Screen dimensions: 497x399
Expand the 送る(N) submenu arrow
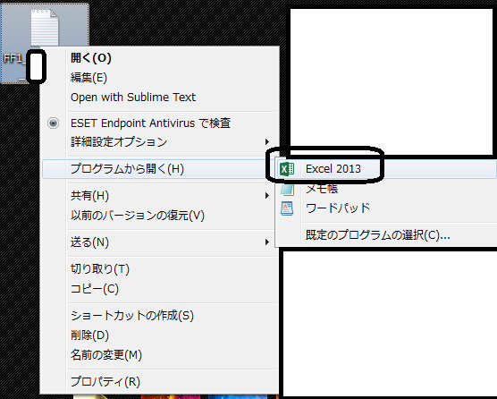[x=267, y=242]
